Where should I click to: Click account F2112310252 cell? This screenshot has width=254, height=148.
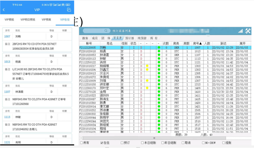[x=88, y=110]
